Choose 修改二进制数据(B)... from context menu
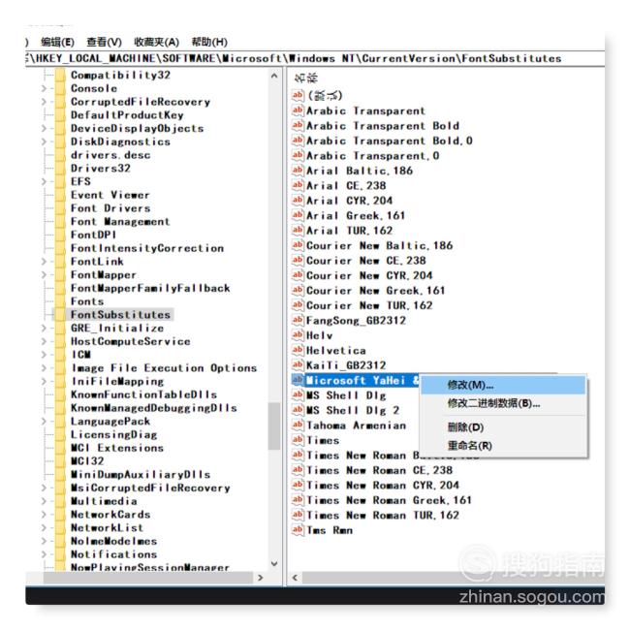The width and height of the screenshot is (630, 630). (x=503, y=403)
